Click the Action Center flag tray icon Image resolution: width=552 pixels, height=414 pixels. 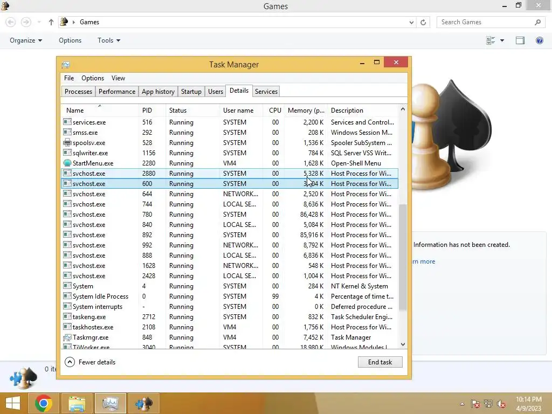coord(475,404)
